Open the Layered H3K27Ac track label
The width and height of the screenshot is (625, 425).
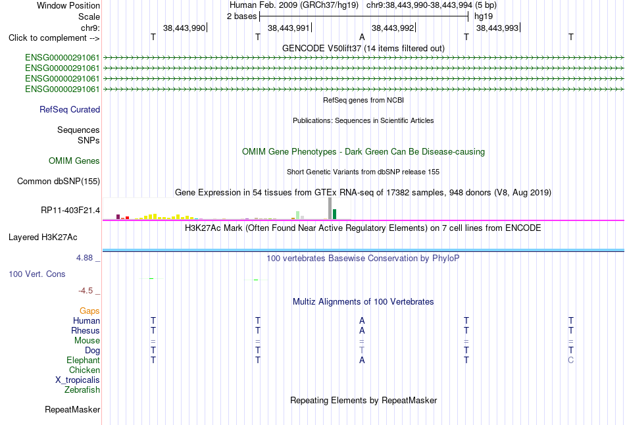pyautogui.click(x=43, y=238)
